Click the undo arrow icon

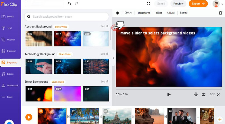click(x=69, y=4)
